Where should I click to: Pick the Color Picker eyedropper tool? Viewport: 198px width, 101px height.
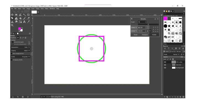28,22
